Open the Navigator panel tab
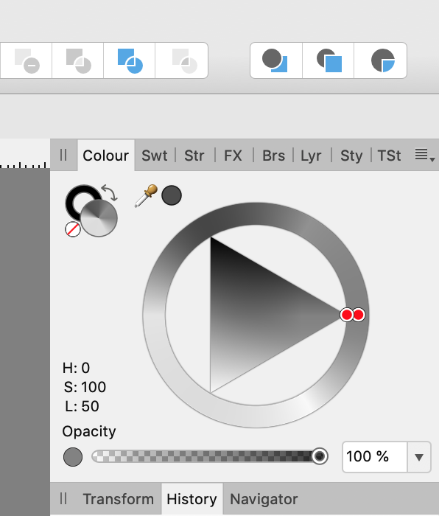This screenshot has width=439, height=516. click(264, 499)
